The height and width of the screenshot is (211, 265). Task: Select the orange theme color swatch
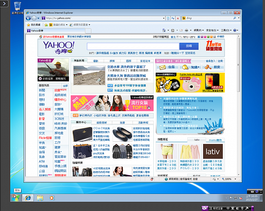tap(211, 37)
